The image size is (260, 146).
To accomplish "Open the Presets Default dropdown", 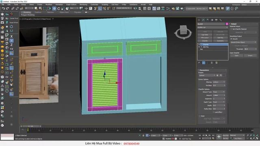I will click(x=207, y=75).
